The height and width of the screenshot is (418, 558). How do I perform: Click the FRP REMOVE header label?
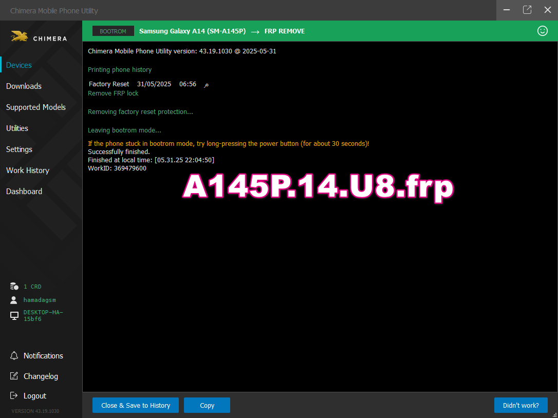point(284,31)
